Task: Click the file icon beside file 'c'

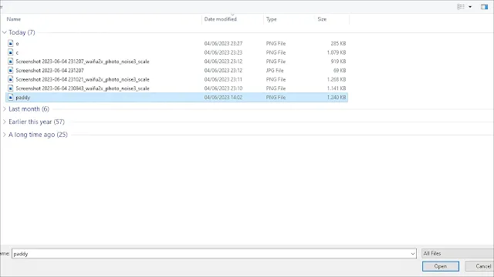Action: tap(11, 52)
